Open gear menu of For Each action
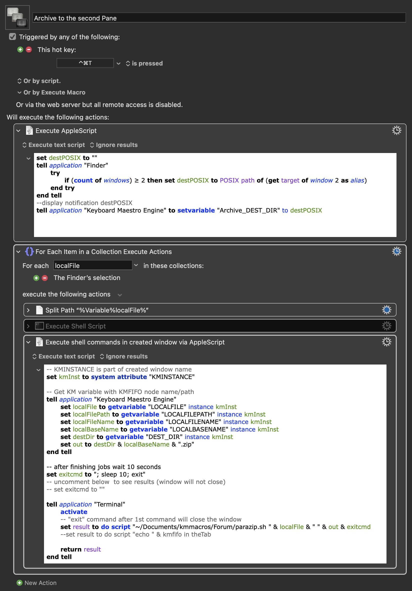This screenshot has width=412, height=591. 396,251
